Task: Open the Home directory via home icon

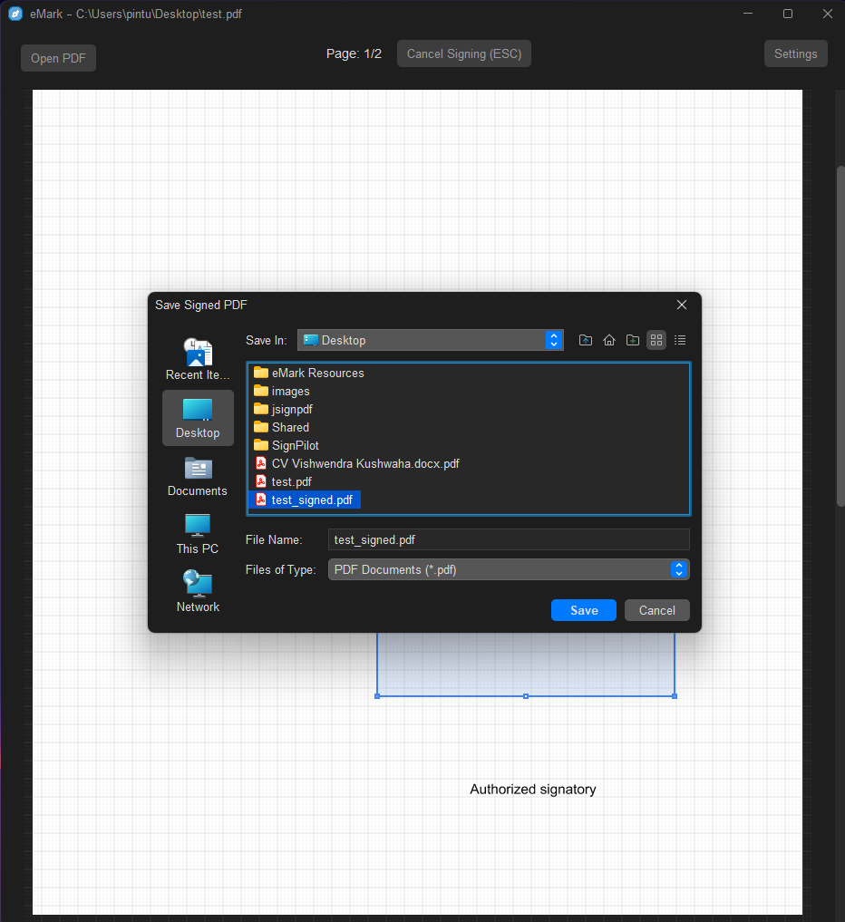Action: [608, 340]
